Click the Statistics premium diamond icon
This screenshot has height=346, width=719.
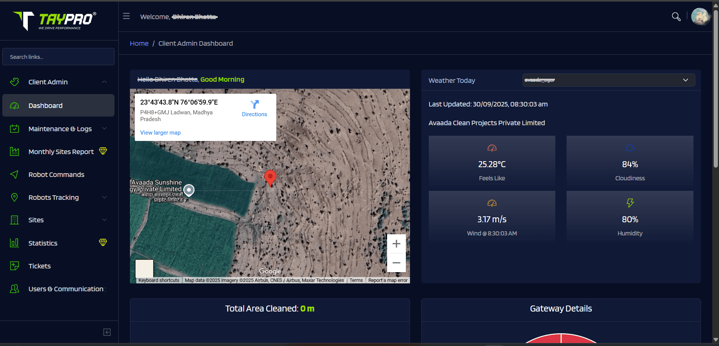[103, 243]
